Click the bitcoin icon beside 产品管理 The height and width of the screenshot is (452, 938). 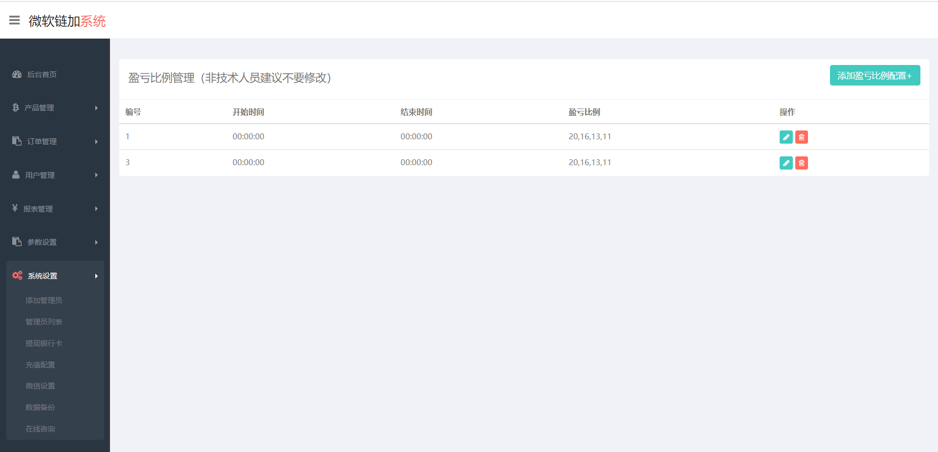[16, 108]
